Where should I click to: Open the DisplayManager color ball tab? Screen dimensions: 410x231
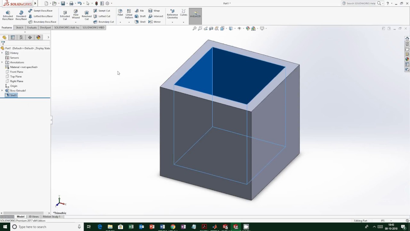coord(38,37)
